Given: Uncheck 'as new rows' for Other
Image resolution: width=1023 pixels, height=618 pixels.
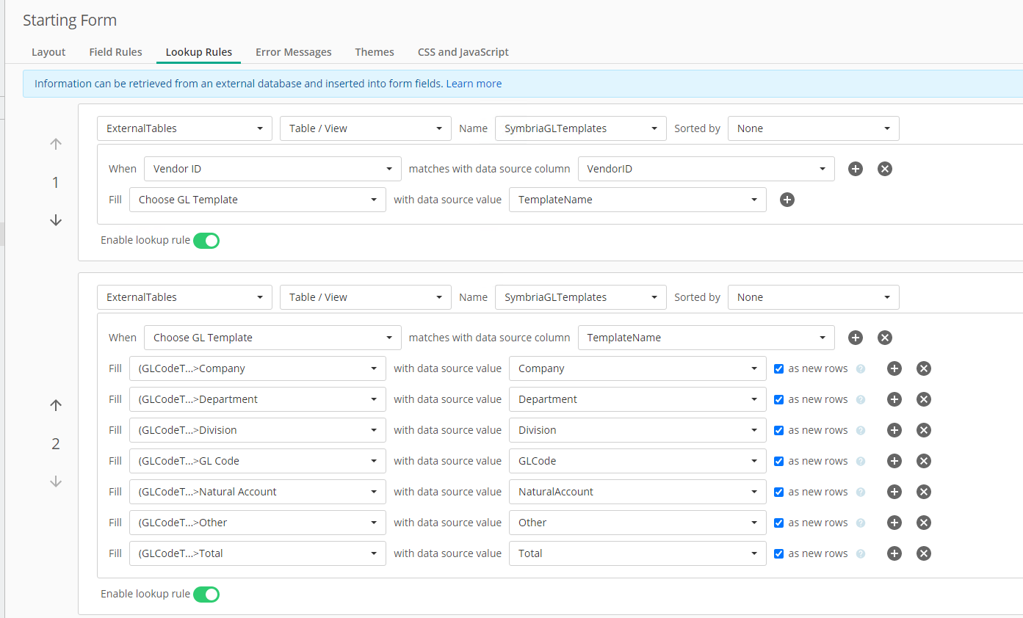Looking at the screenshot, I should point(779,523).
